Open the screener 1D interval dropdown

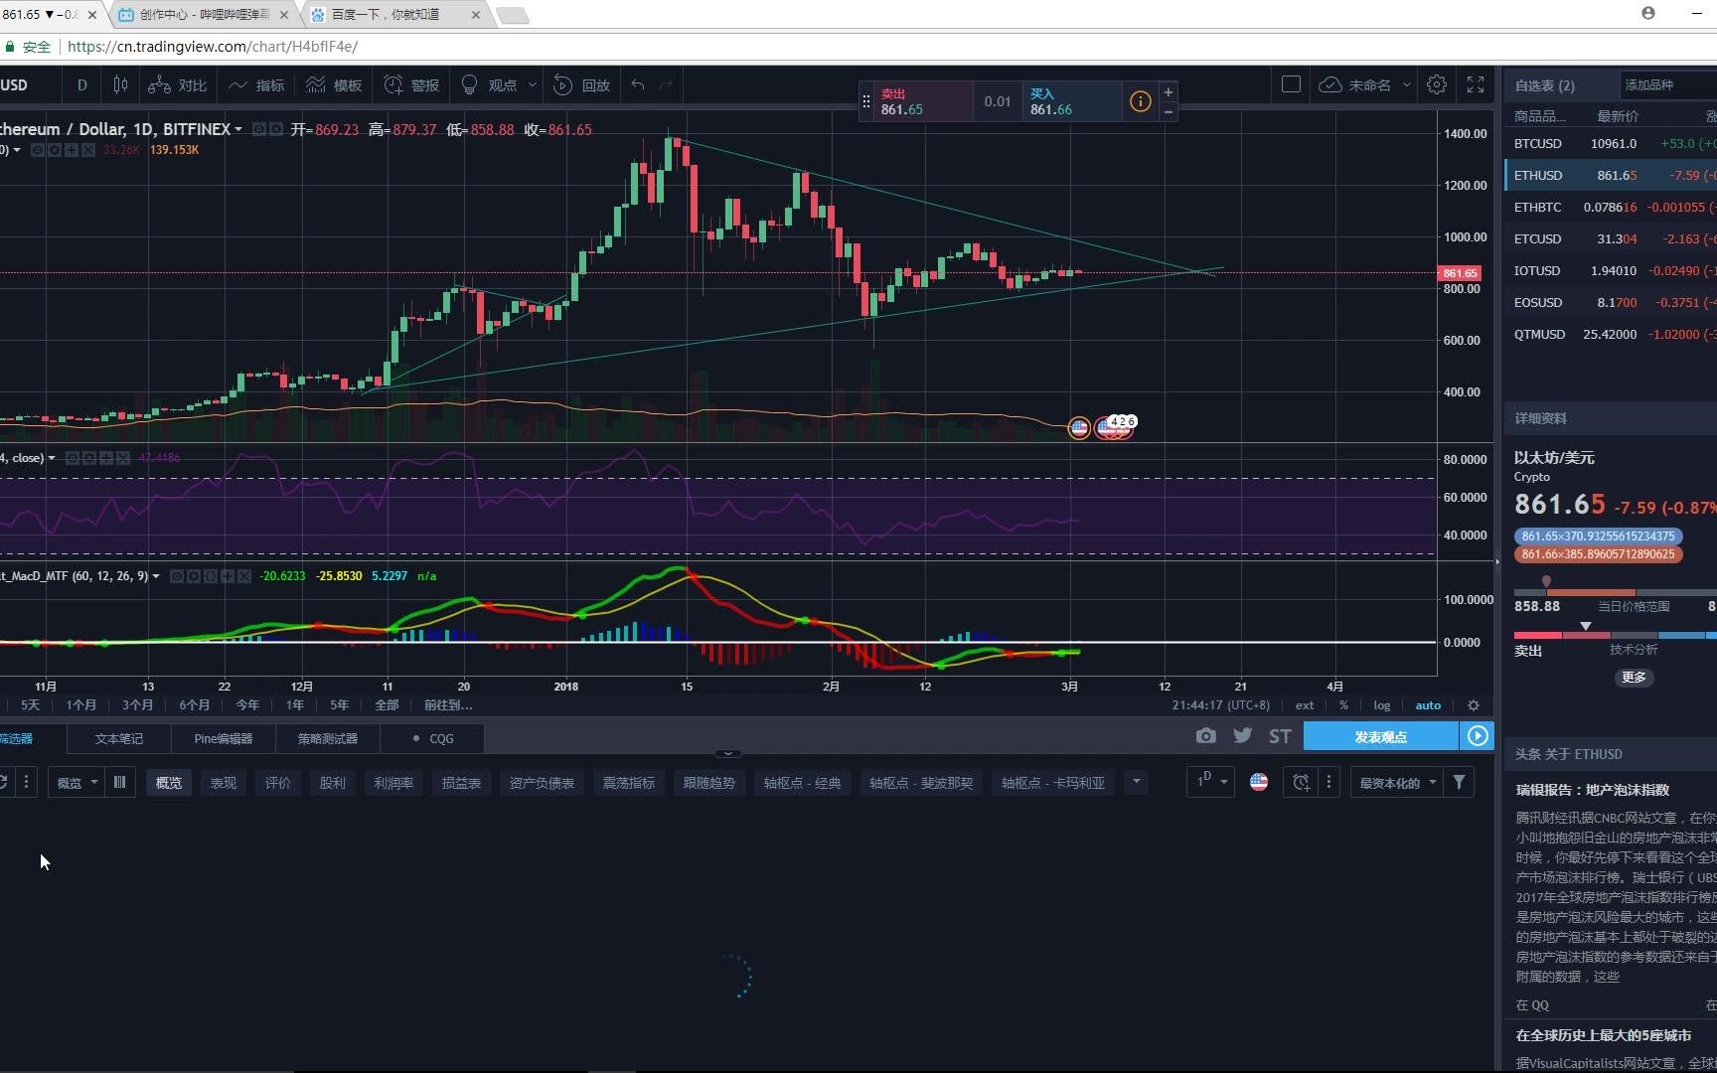(1211, 783)
